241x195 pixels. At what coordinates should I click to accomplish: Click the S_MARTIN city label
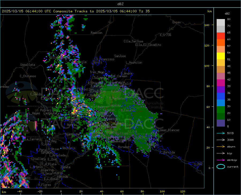tap(111, 119)
